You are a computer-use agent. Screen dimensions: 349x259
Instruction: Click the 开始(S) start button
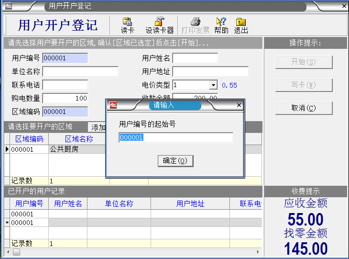click(x=304, y=62)
